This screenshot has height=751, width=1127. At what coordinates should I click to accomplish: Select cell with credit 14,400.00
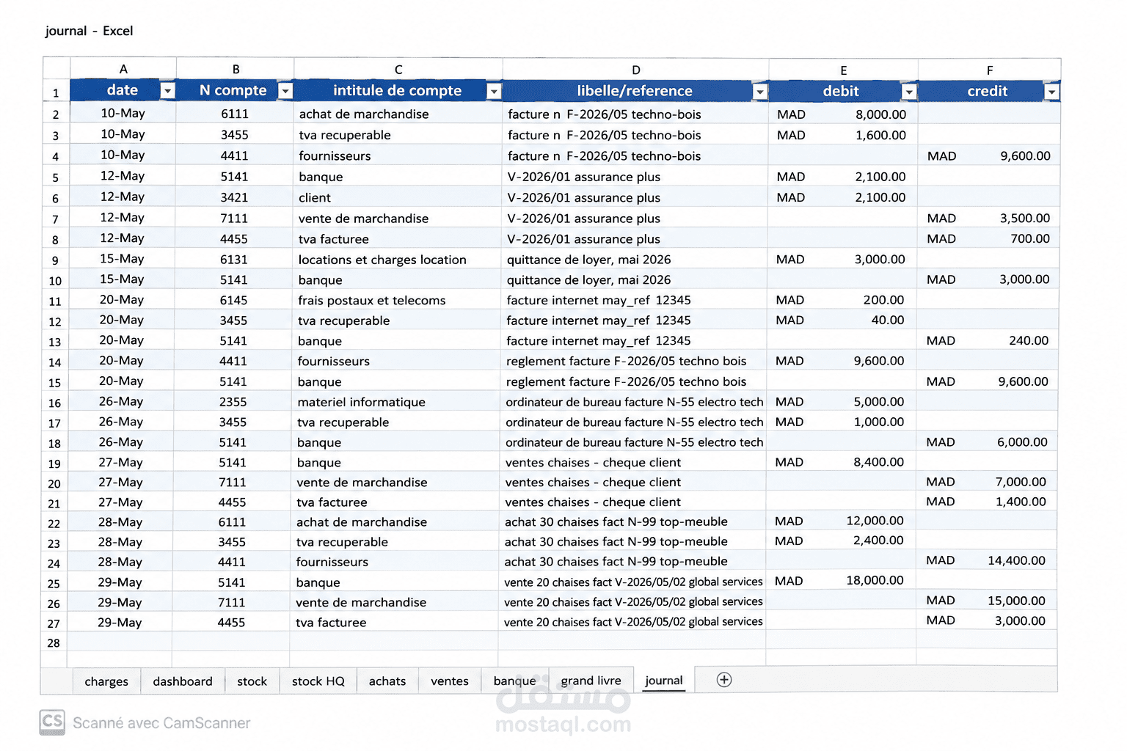click(x=986, y=561)
